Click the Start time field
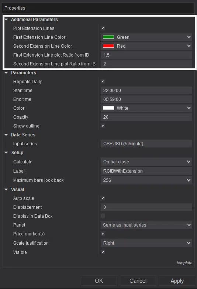The image size is (197, 289). 146,90
